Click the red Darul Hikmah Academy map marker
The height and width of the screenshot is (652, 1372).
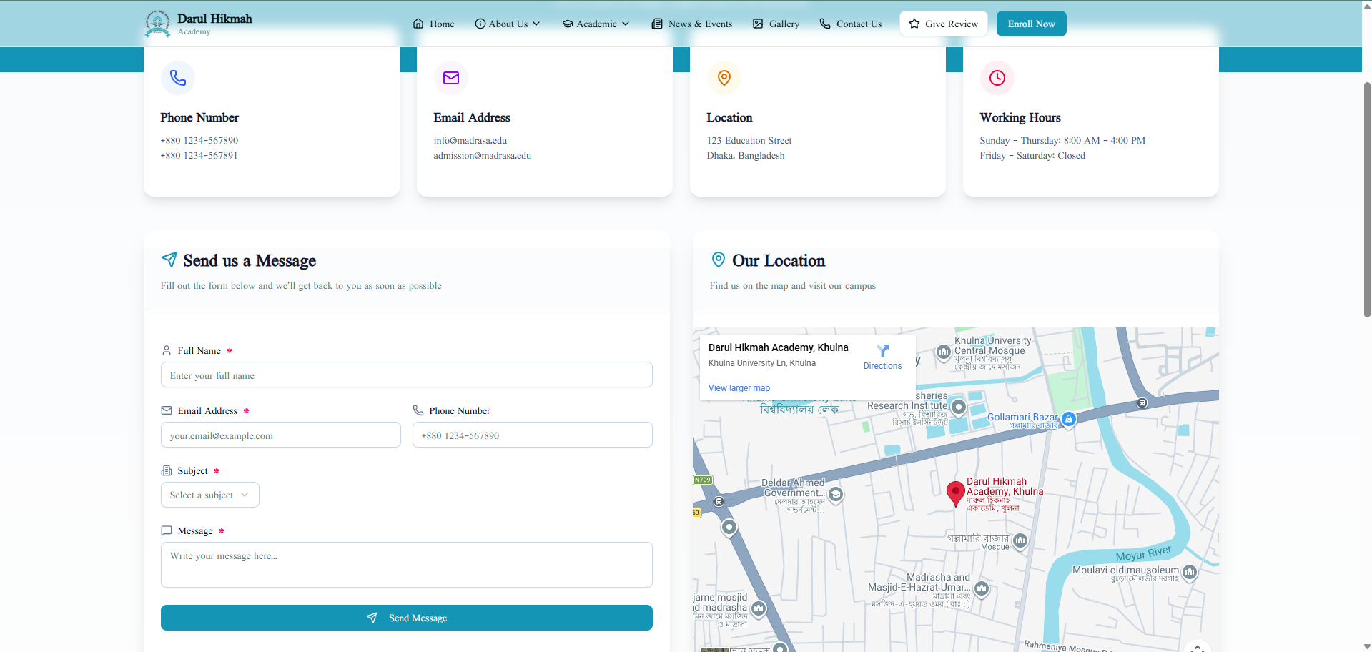(955, 493)
